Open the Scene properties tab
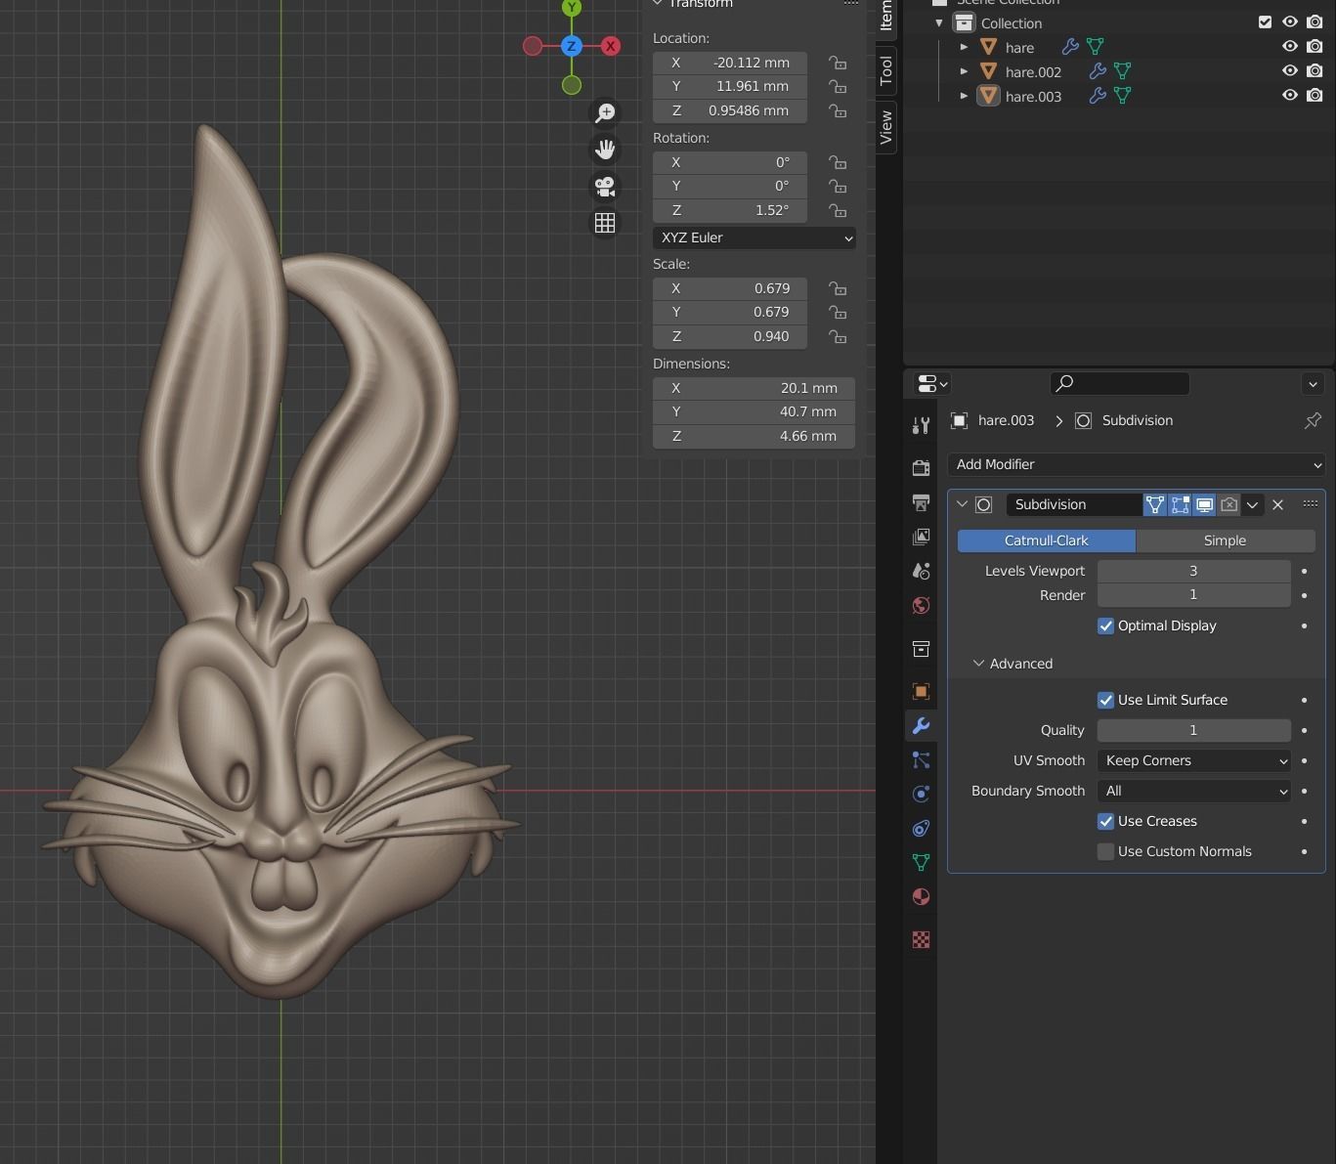 point(921,571)
